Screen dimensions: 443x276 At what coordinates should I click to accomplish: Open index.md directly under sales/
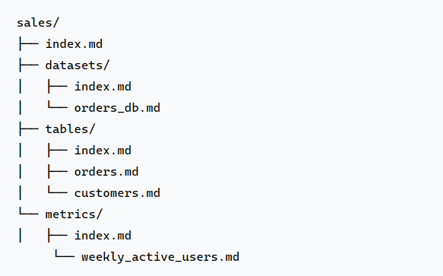[x=74, y=44]
